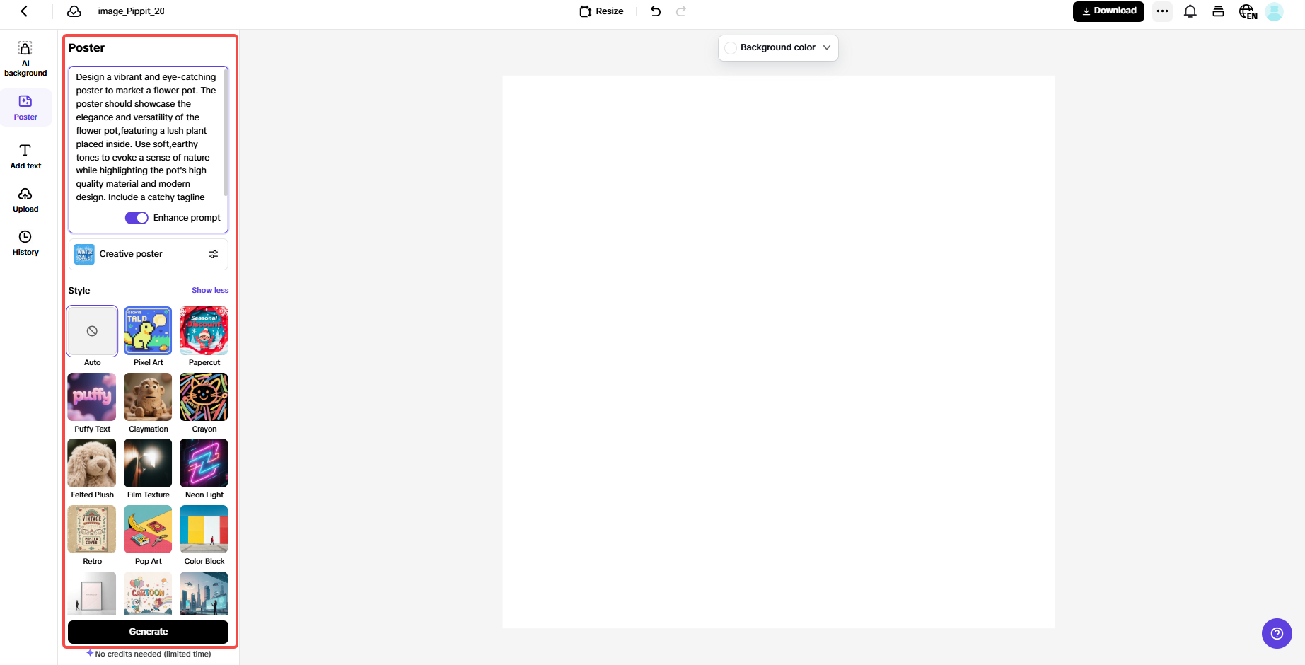Toggle the Enhance prompt switch
The image size is (1305, 665).
point(137,218)
